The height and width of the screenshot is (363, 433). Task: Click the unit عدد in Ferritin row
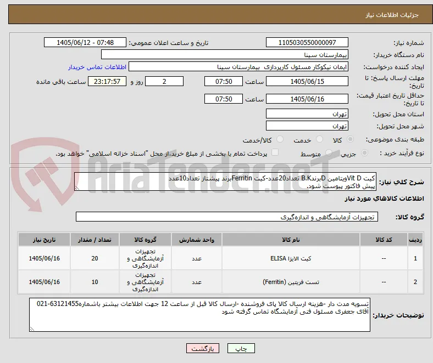pyautogui.click(x=197, y=282)
